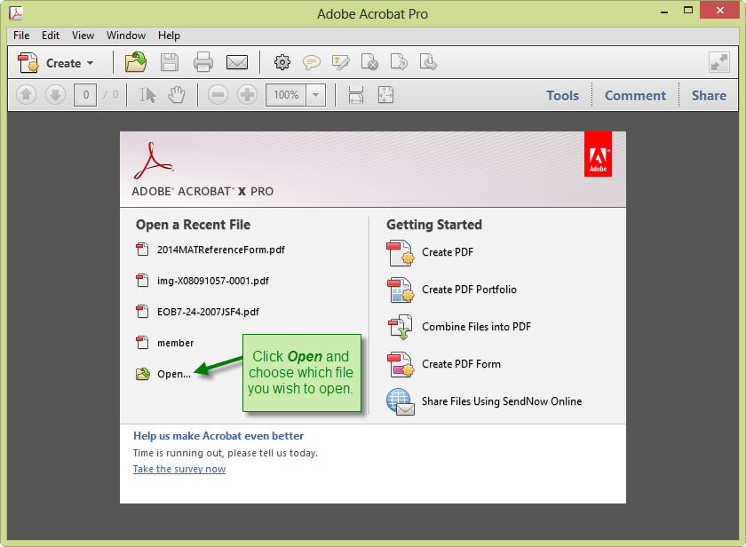
Task: Click the SendNow globe and envelope icon
Action: click(401, 402)
